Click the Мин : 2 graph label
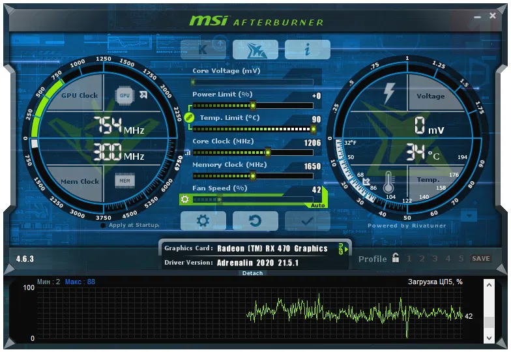The width and height of the screenshot is (511, 352). (x=48, y=282)
